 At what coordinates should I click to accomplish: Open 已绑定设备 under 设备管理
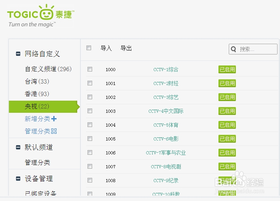tap(41, 193)
